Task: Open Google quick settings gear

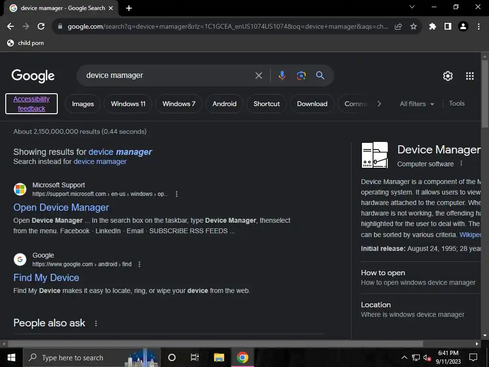Action: (x=448, y=76)
